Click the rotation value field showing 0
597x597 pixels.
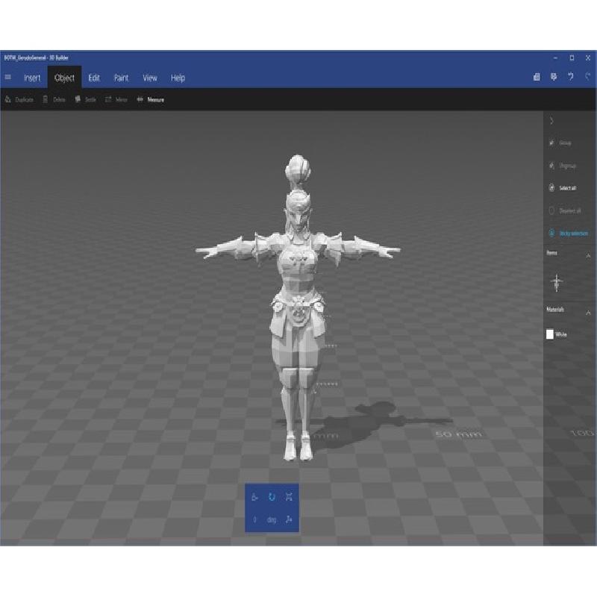coord(254,519)
